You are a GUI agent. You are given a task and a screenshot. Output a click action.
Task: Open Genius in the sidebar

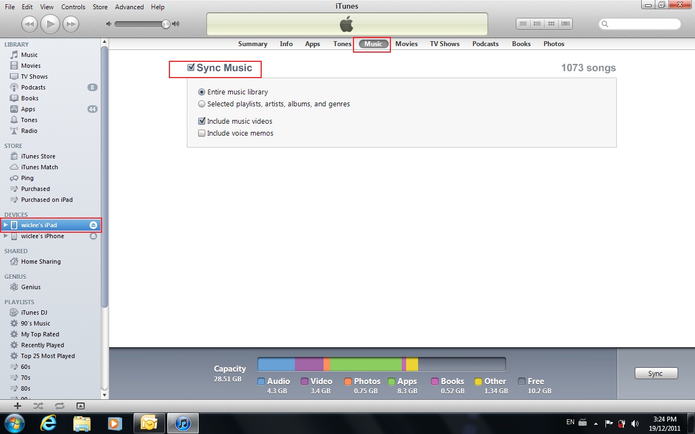pos(30,287)
